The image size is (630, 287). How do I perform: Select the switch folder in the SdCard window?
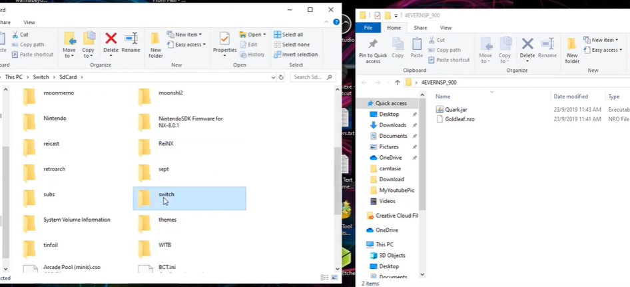[189, 198]
